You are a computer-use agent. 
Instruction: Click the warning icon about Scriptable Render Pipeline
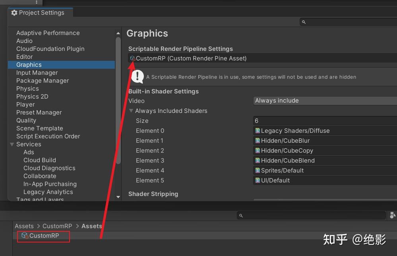click(x=137, y=76)
